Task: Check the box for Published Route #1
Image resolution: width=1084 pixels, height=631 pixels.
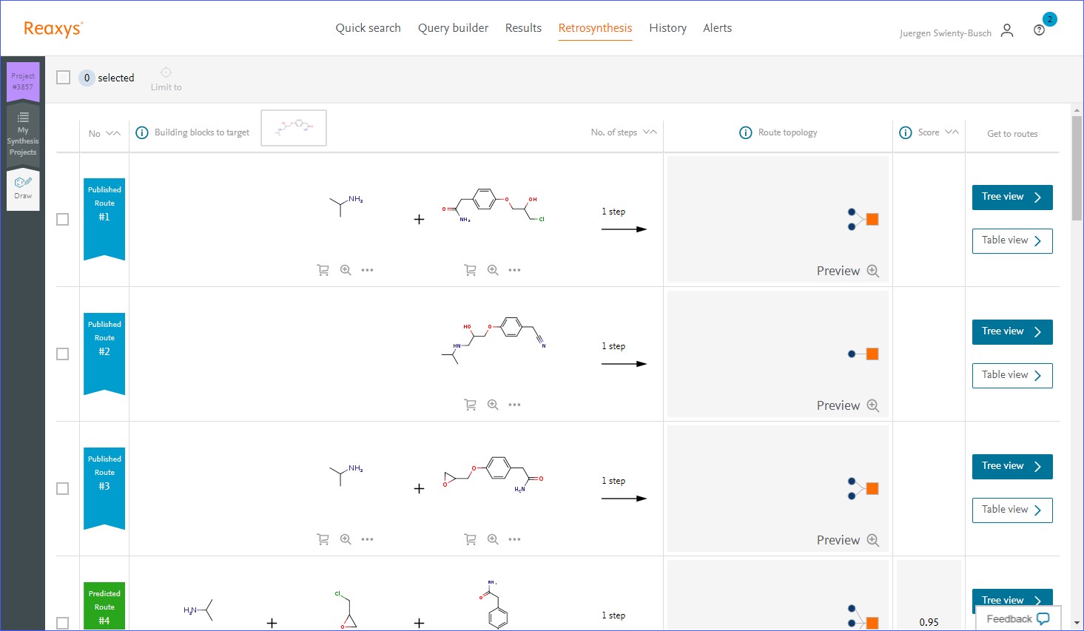Action: [x=63, y=220]
